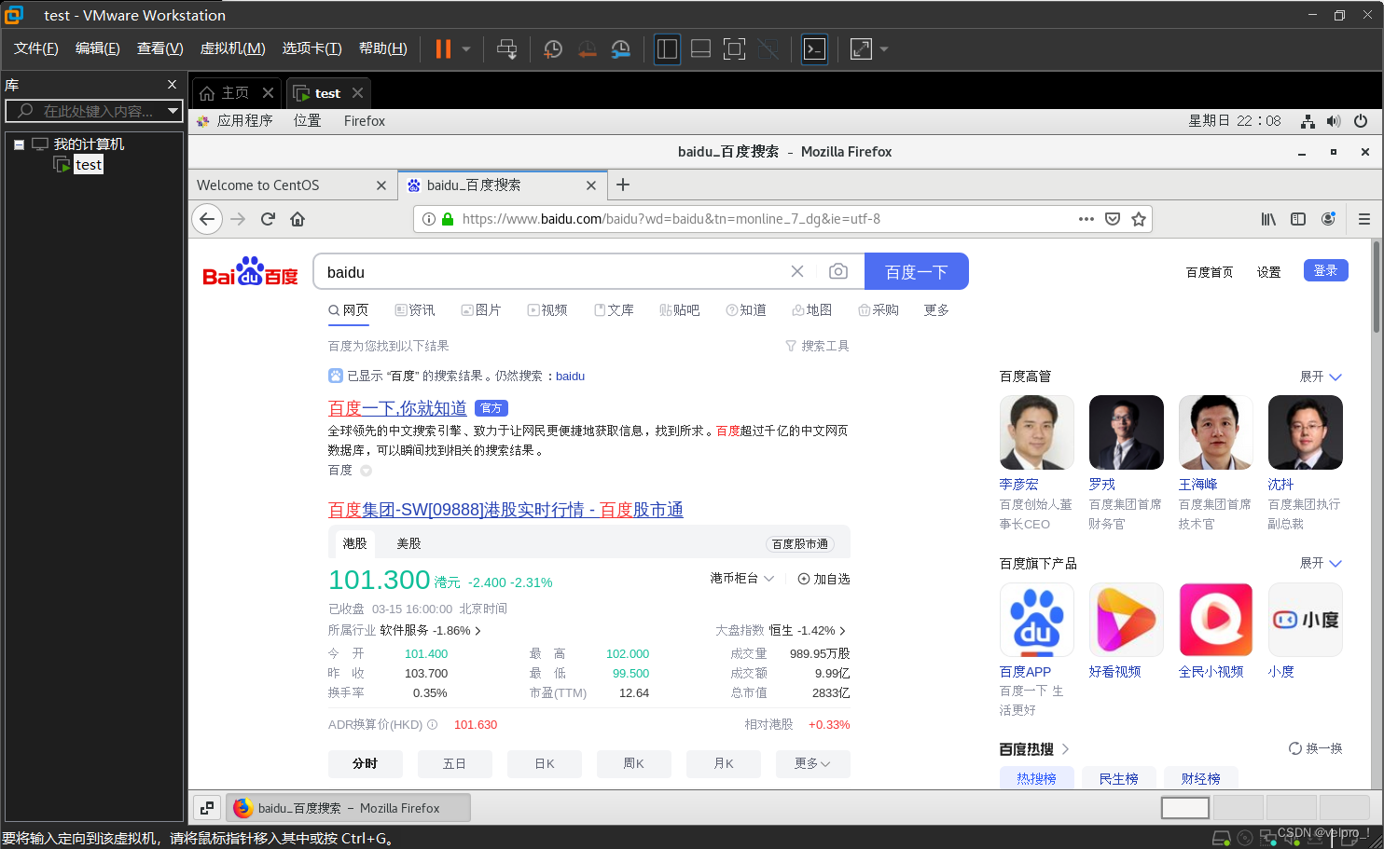The image size is (1384, 849).
Task: Send Ctrl+Alt+Del to the virtual machine
Action: [x=506, y=48]
